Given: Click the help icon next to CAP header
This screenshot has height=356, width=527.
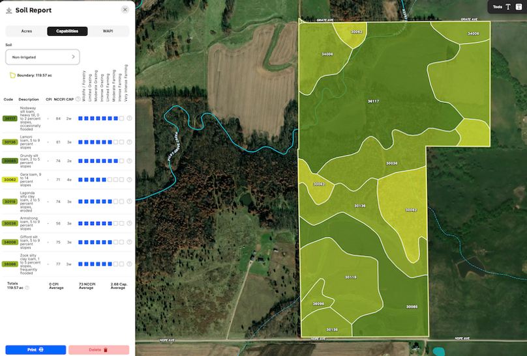Looking at the screenshot, I should [x=77, y=100].
